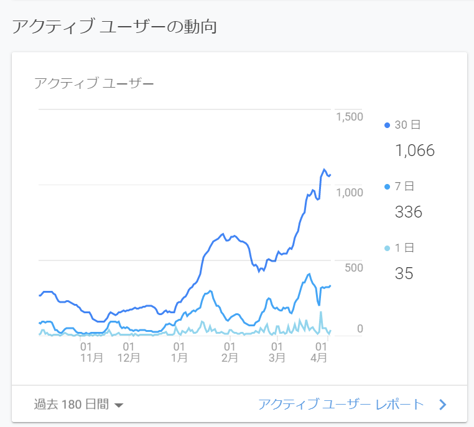Click the 1,066 thirty-day user count
The height and width of the screenshot is (427, 474).
click(414, 150)
